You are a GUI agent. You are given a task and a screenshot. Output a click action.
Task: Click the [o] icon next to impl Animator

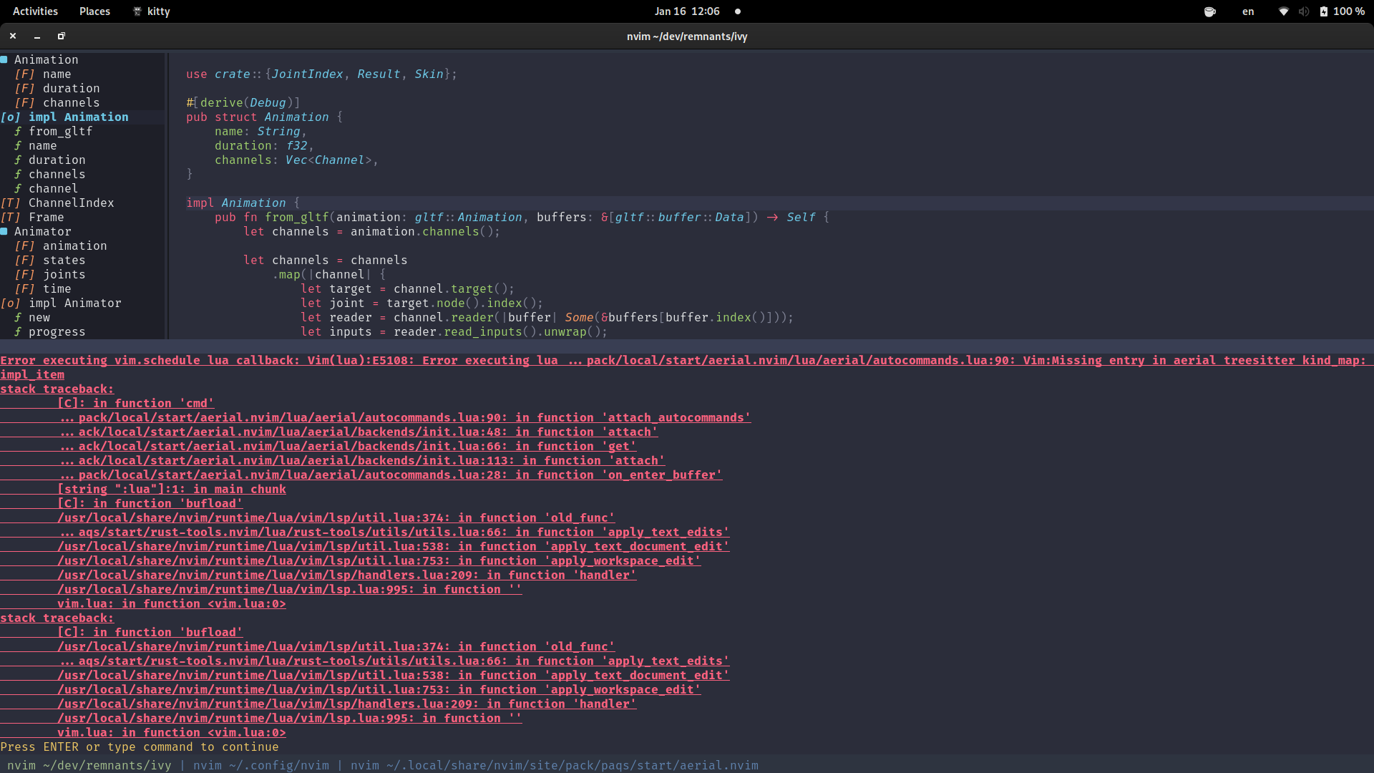coord(9,303)
